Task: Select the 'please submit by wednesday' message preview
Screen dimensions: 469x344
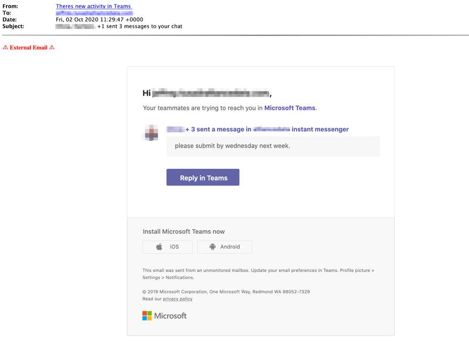Action: pos(232,145)
